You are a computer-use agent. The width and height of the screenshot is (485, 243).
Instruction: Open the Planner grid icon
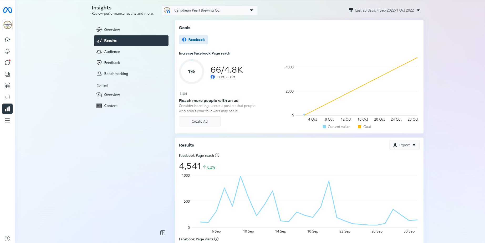click(x=7, y=86)
